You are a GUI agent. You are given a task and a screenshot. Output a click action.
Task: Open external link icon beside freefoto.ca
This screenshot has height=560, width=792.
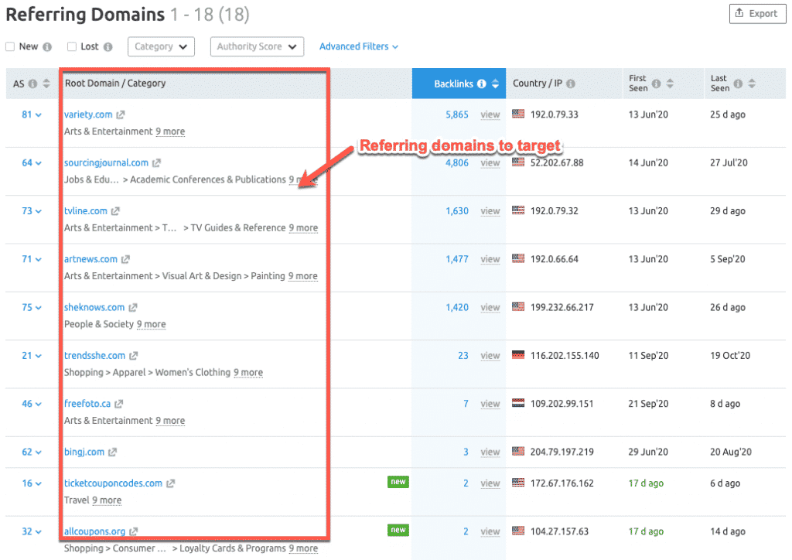pos(119,404)
